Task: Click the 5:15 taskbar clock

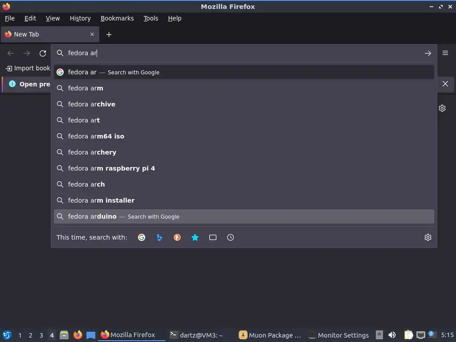Action: click(x=447, y=335)
